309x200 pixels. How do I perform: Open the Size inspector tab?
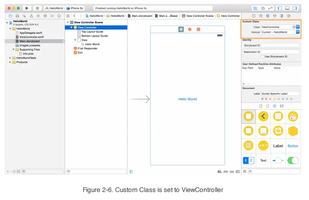(282, 16)
